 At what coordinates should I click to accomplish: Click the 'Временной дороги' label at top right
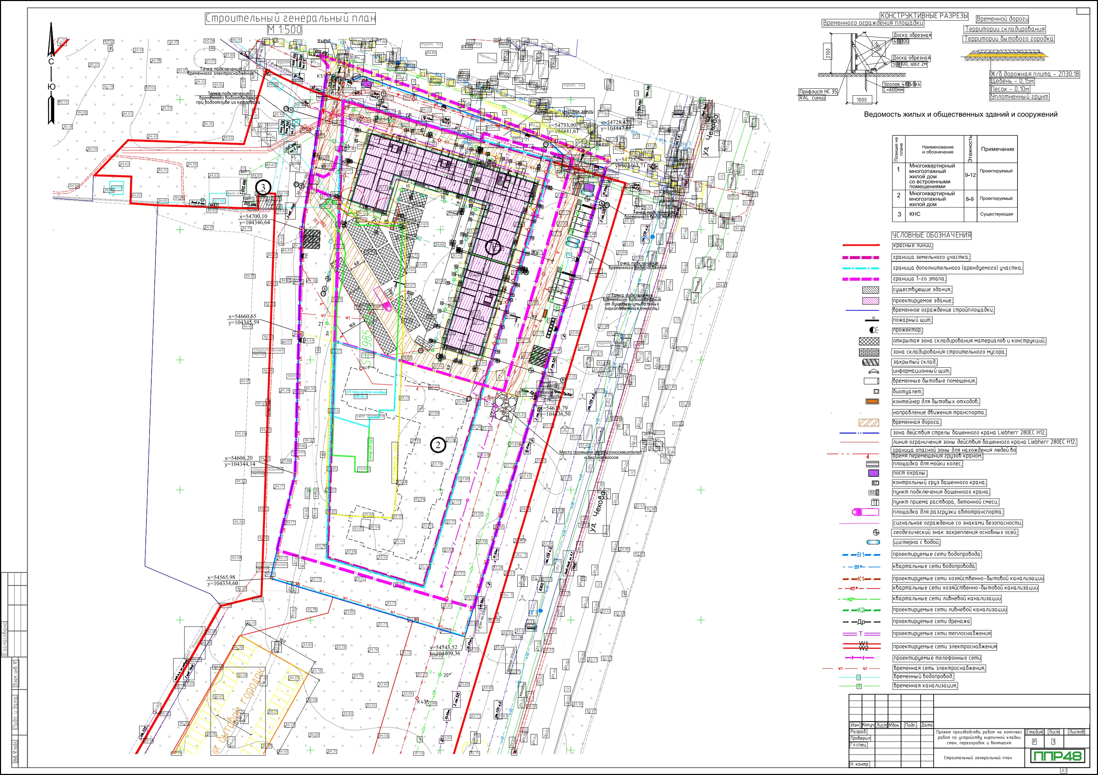1002,19
